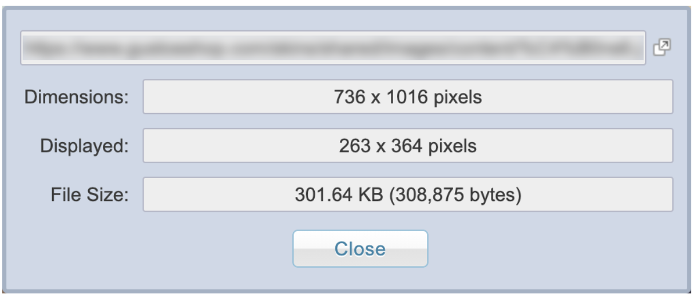Select the Dimensions value field

click(407, 97)
